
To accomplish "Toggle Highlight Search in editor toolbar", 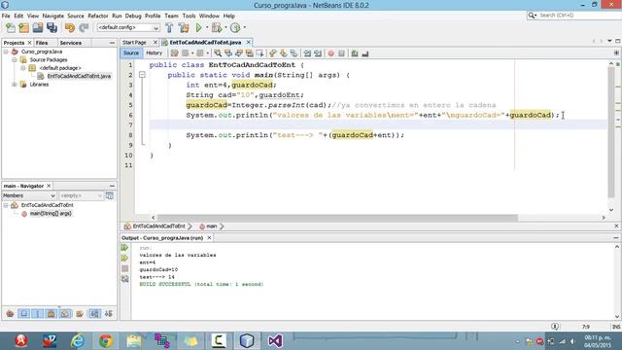I will click(x=249, y=53).
